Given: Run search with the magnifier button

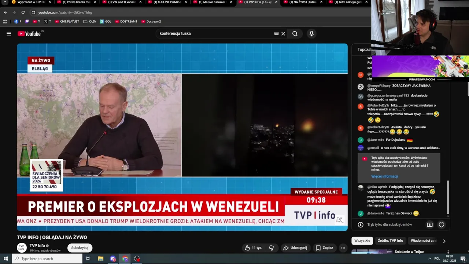Looking at the screenshot, I should tap(295, 34).
